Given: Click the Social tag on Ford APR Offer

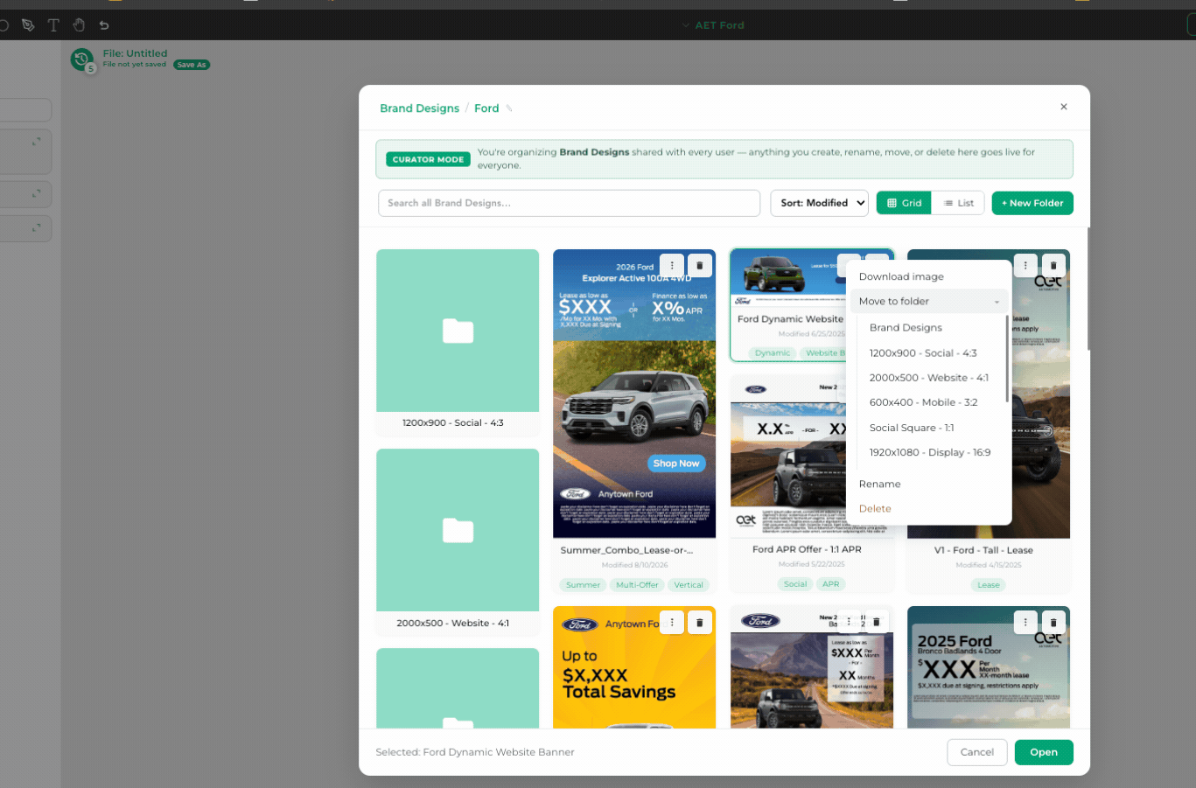Looking at the screenshot, I should click(x=795, y=584).
